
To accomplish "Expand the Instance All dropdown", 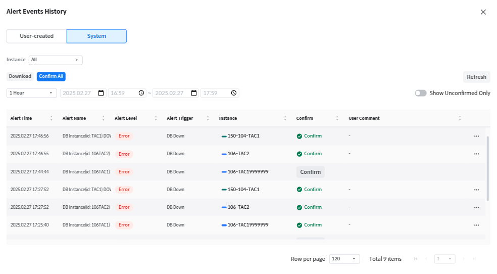I will pyautogui.click(x=56, y=60).
